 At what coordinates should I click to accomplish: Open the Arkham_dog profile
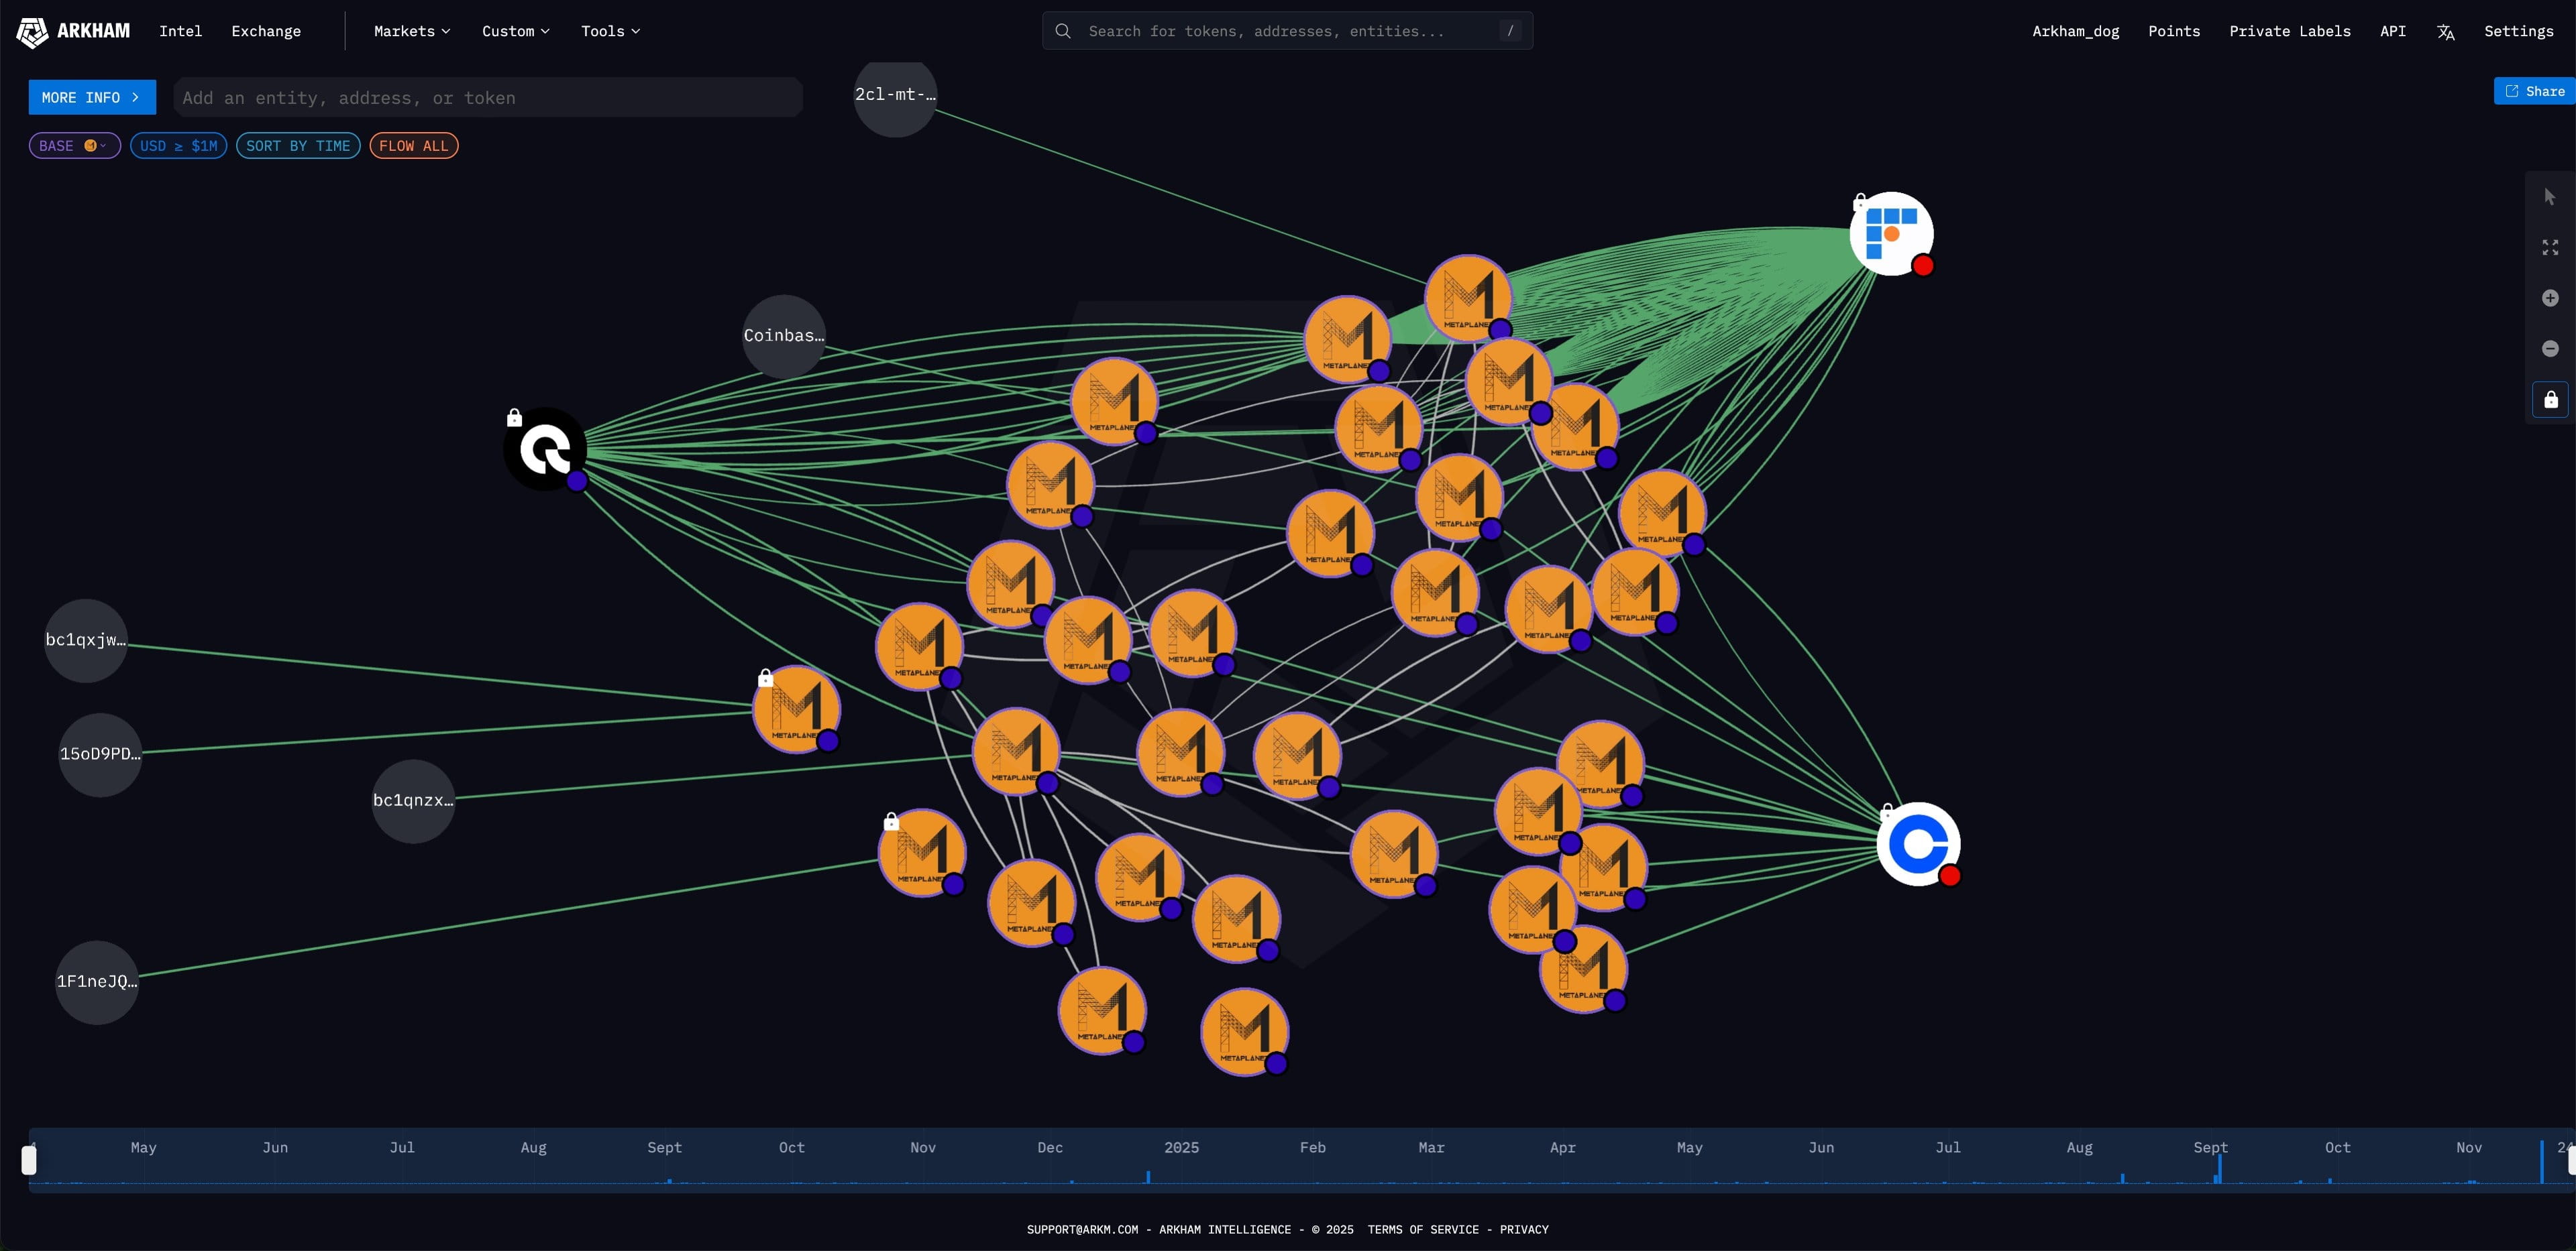[x=2075, y=31]
